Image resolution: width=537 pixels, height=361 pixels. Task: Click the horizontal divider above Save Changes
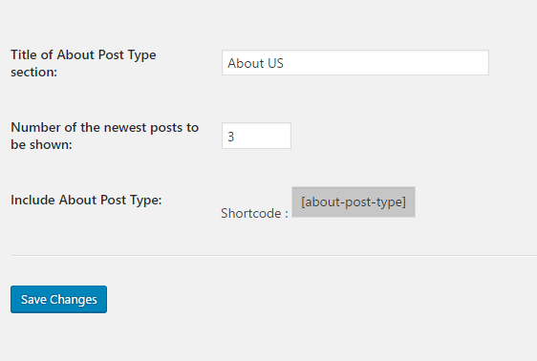click(x=273, y=255)
